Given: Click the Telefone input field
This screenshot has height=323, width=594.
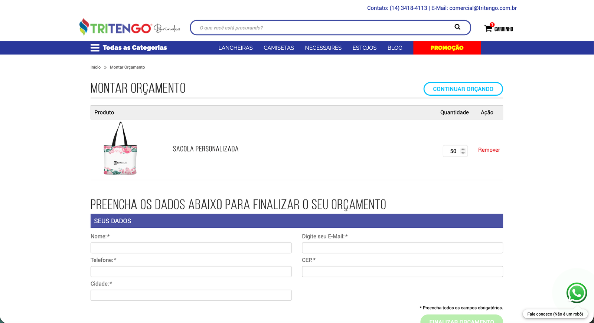Looking at the screenshot, I should (x=191, y=271).
